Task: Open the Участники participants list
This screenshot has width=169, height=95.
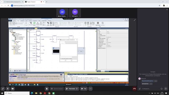Action: (x=72, y=89)
